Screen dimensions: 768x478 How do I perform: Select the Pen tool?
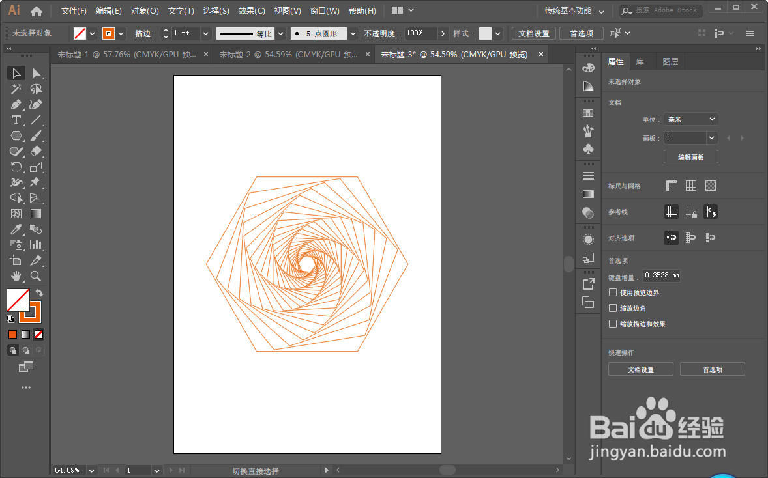[16, 105]
